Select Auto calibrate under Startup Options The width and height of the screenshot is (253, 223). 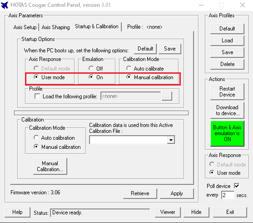click(x=129, y=68)
